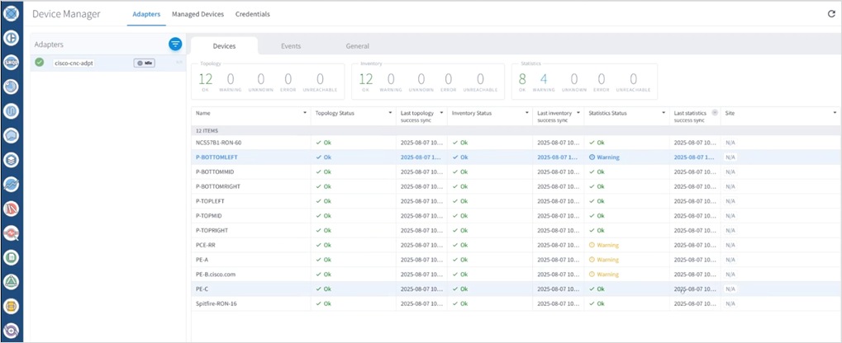Image resolution: width=842 pixels, height=343 pixels.
Task: Select the P-BOTTOMRIGHT device name
Action: (218, 186)
